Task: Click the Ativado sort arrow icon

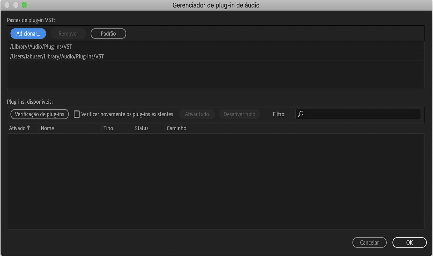Action: click(x=29, y=127)
